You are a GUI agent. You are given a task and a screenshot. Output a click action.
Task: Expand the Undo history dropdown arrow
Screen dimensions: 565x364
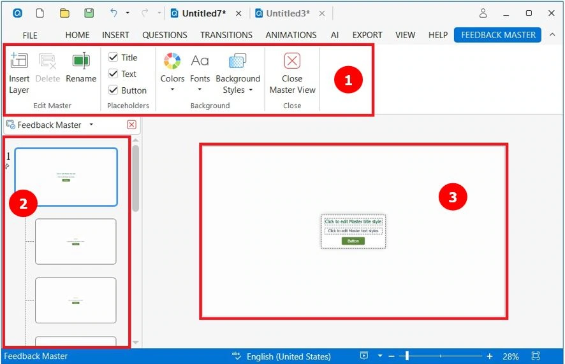[128, 13]
